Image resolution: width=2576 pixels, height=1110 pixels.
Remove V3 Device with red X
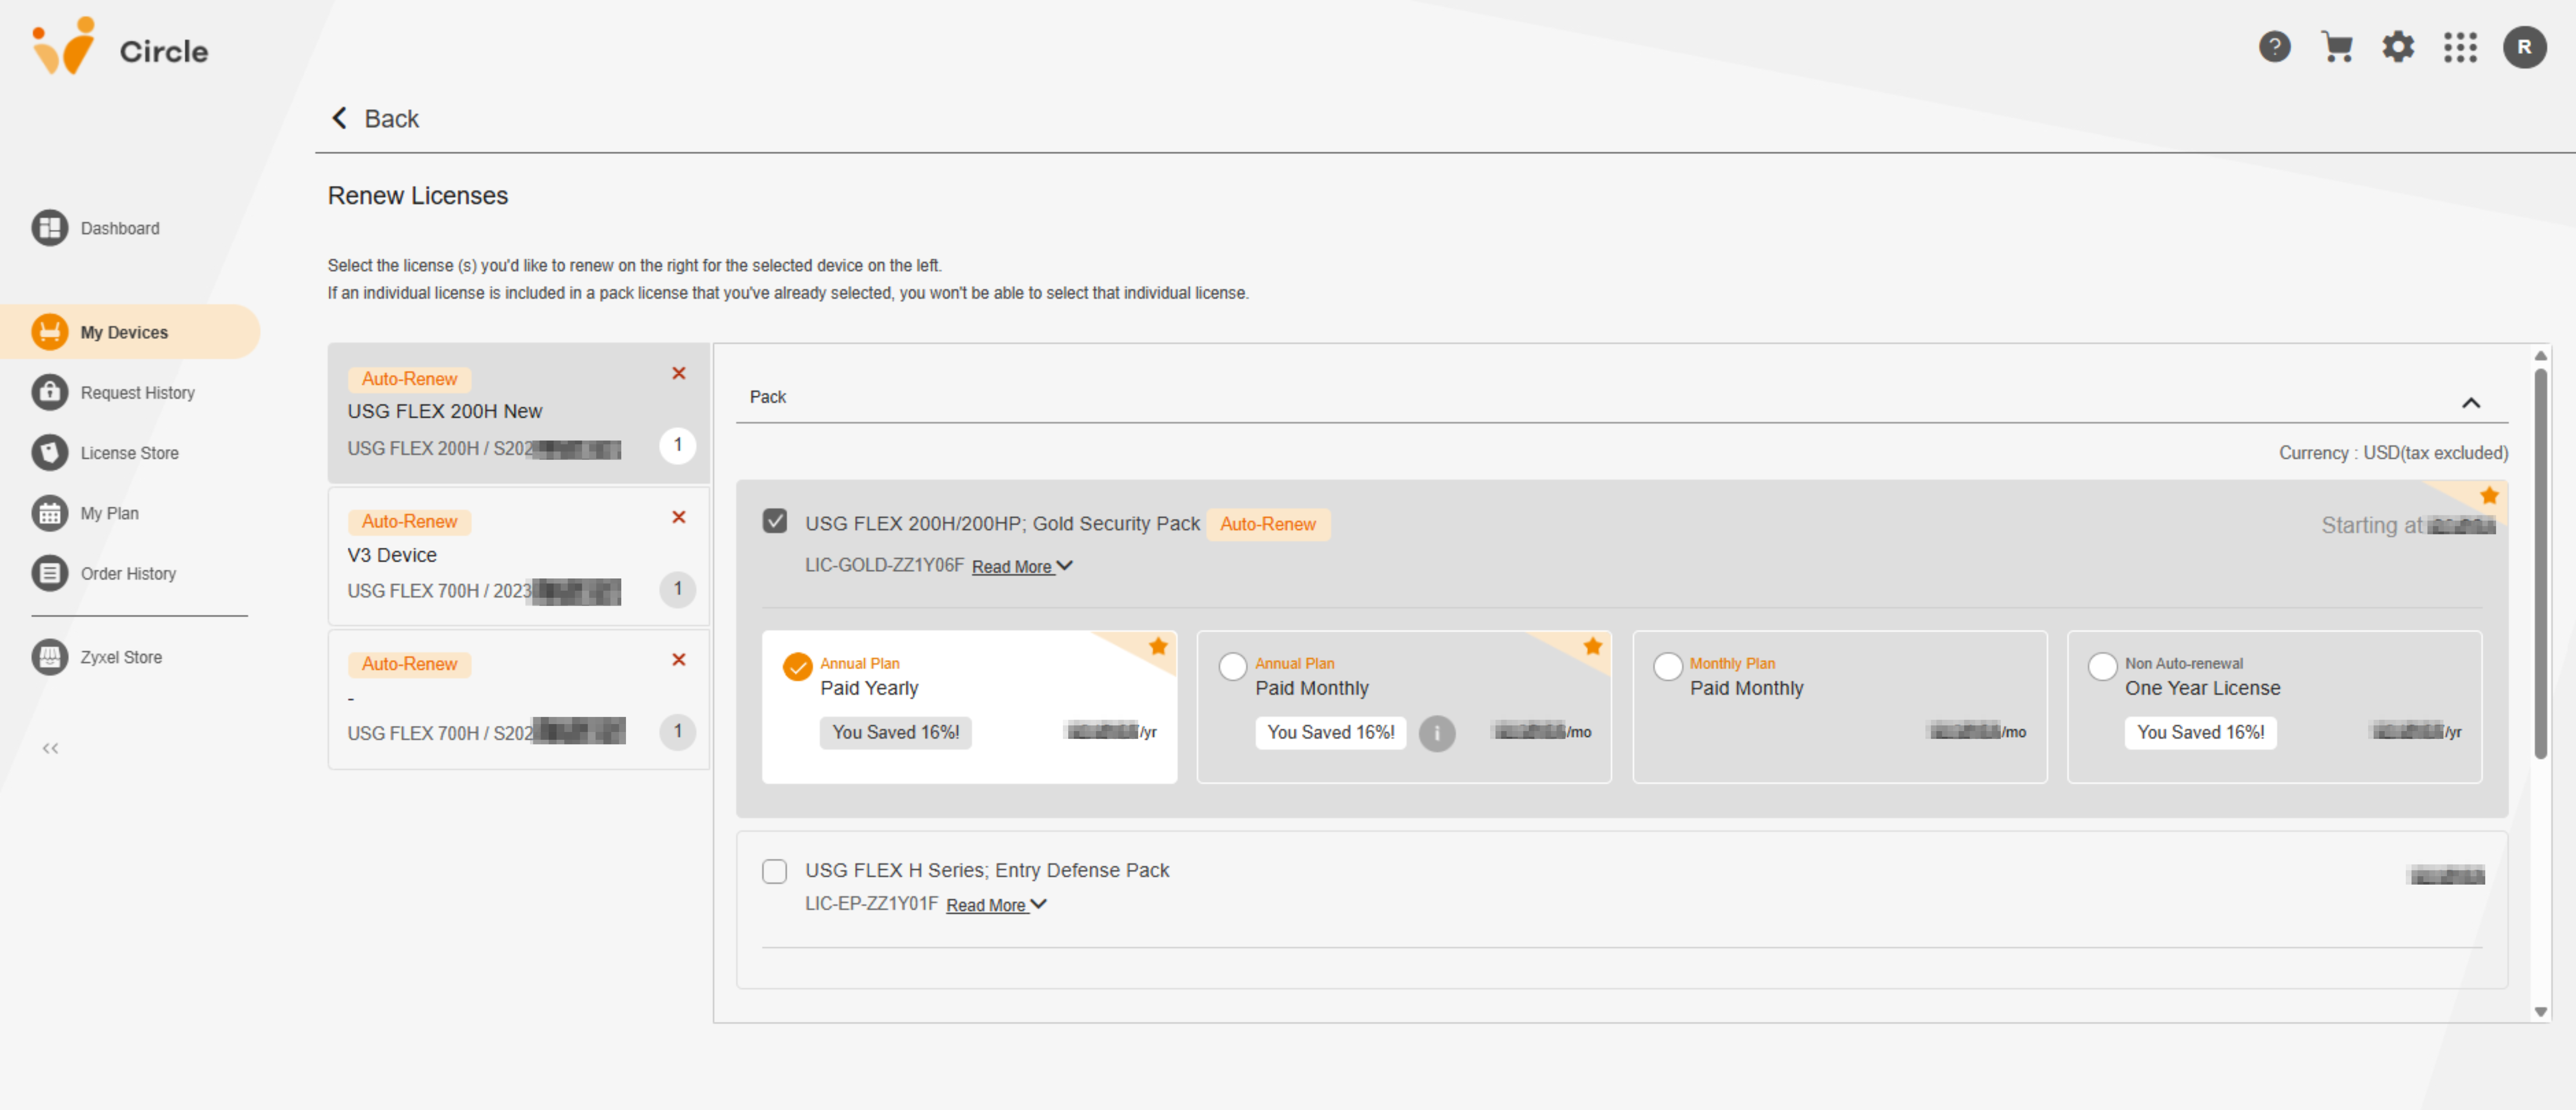(678, 517)
